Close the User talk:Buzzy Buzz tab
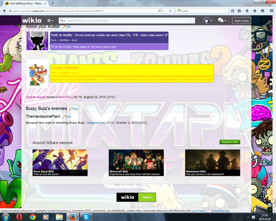Screen dimensions: 276x221 point(45,3)
